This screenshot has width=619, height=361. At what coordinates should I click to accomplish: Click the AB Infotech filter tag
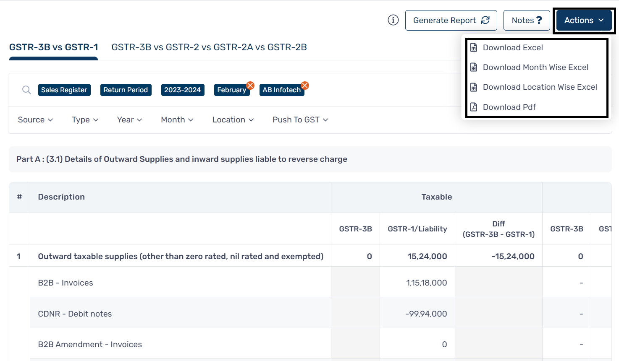point(282,90)
